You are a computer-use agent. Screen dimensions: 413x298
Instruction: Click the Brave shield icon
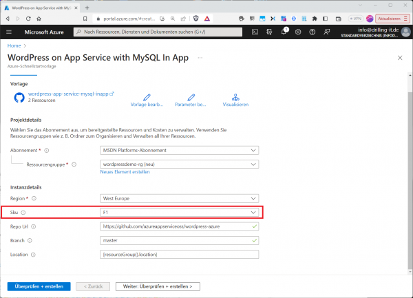[195, 19]
